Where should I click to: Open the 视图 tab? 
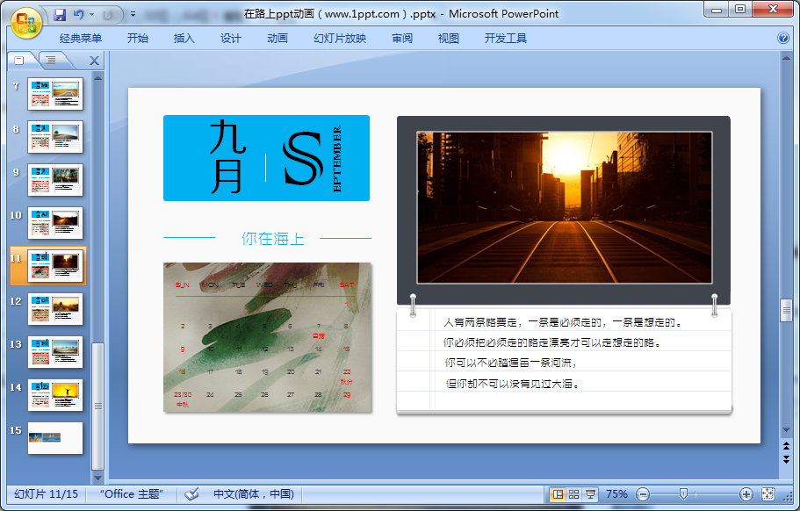pyautogui.click(x=449, y=39)
